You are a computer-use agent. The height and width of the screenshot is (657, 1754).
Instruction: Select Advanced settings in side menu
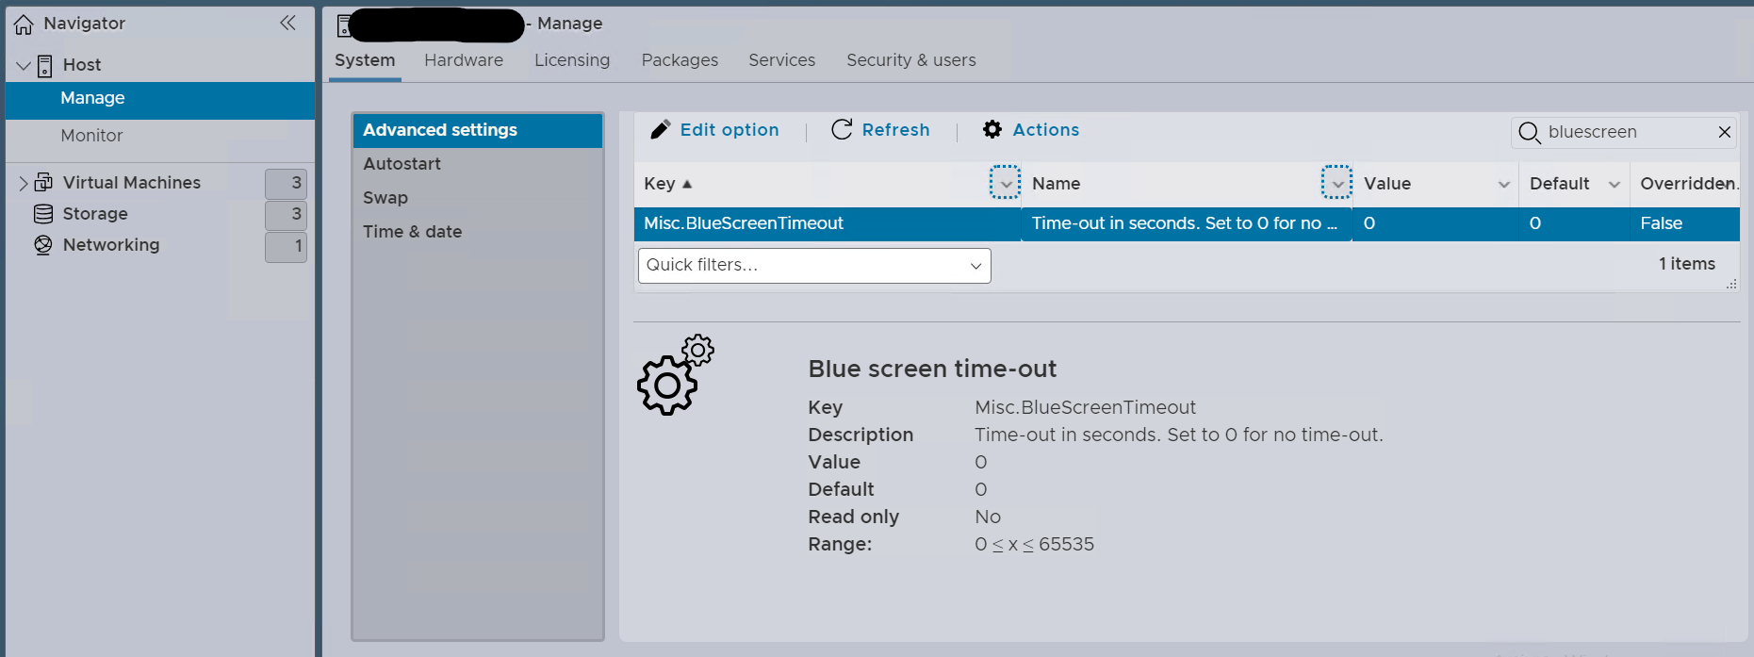(478, 130)
